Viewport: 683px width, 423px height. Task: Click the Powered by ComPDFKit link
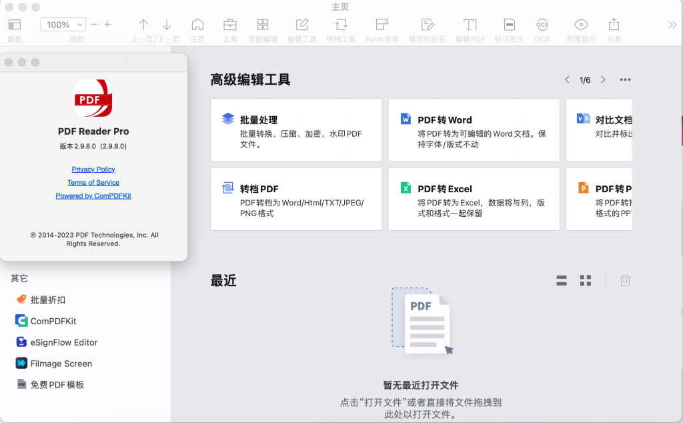click(93, 195)
